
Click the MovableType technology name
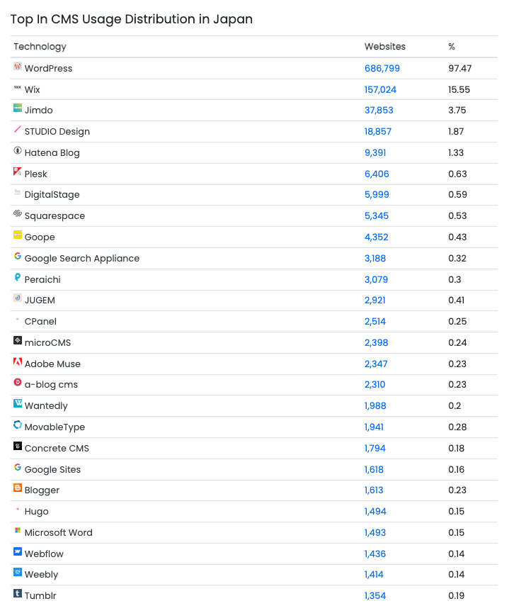coord(55,427)
